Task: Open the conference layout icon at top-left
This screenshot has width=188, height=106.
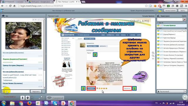Action: coord(2,11)
